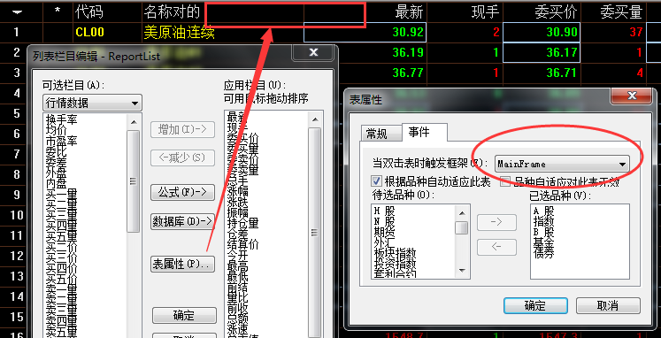
Task: Click the 委买量 column header in quote table
Action: (x=621, y=12)
